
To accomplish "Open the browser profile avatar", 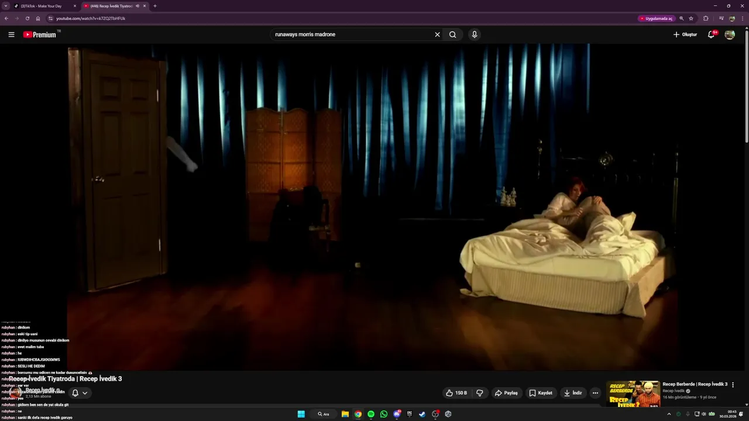I will coord(732,18).
